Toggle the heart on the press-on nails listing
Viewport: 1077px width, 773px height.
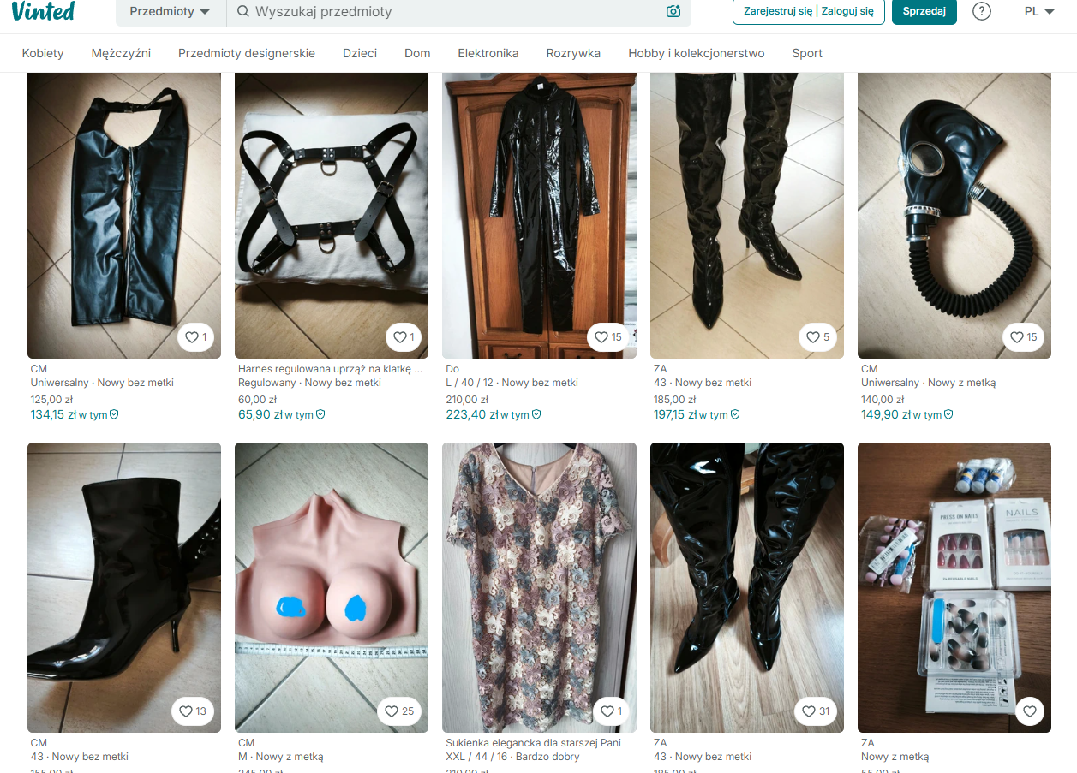click(x=1030, y=711)
